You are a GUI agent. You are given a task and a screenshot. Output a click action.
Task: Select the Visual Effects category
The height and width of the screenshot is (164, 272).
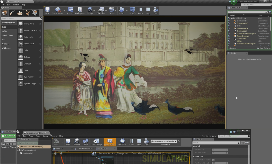(7, 35)
